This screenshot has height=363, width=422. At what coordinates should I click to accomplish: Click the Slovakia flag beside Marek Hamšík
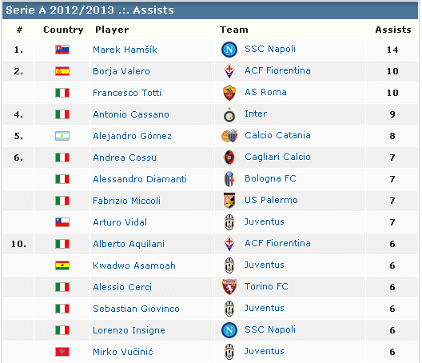[62, 50]
